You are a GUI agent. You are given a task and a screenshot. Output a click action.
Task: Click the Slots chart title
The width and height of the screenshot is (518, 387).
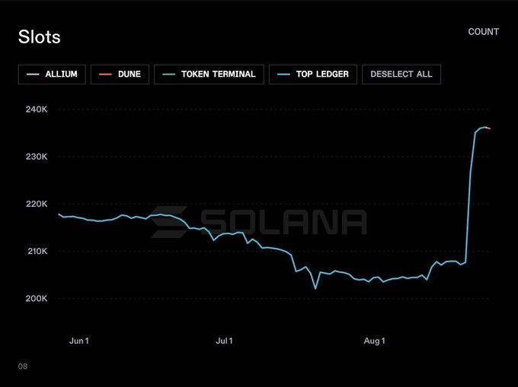pyautogui.click(x=40, y=36)
